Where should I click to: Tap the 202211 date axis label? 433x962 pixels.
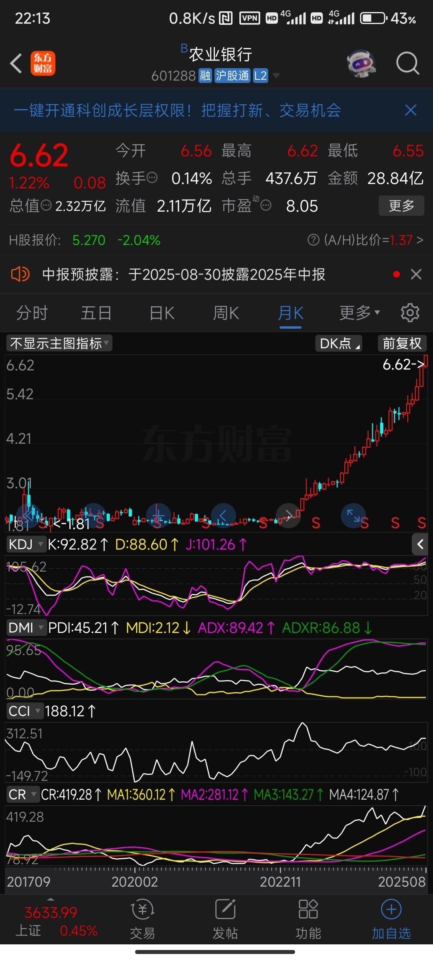pyautogui.click(x=280, y=882)
